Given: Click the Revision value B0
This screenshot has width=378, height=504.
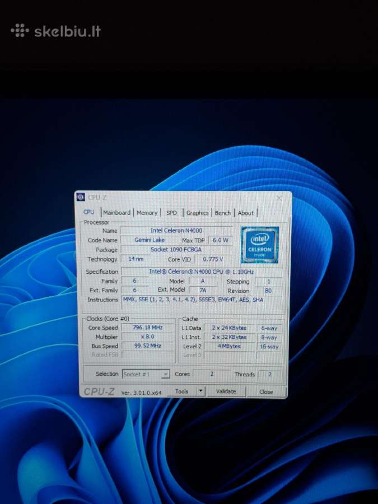Looking at the screenshot, I should point(268,291).
